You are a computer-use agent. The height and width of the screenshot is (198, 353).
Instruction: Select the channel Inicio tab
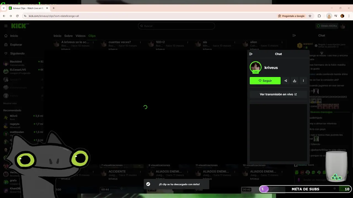tap(57, 36)
